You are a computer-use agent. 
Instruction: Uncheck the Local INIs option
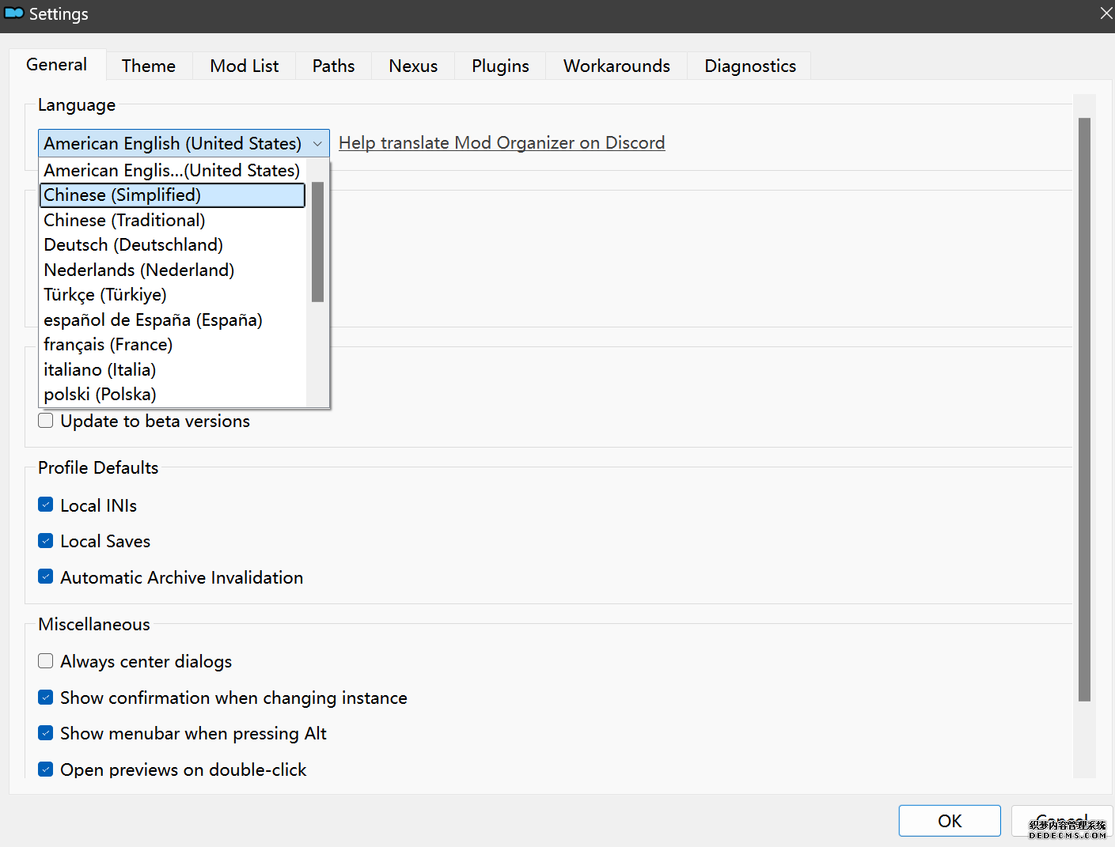pos(46,505)
